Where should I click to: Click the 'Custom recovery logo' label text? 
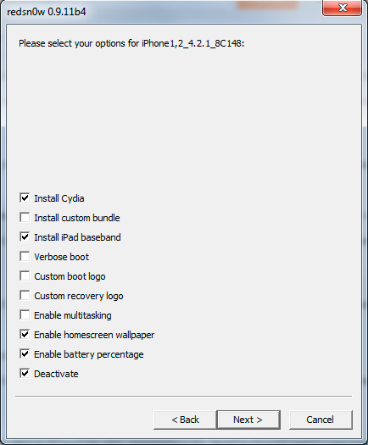point(79,296)
